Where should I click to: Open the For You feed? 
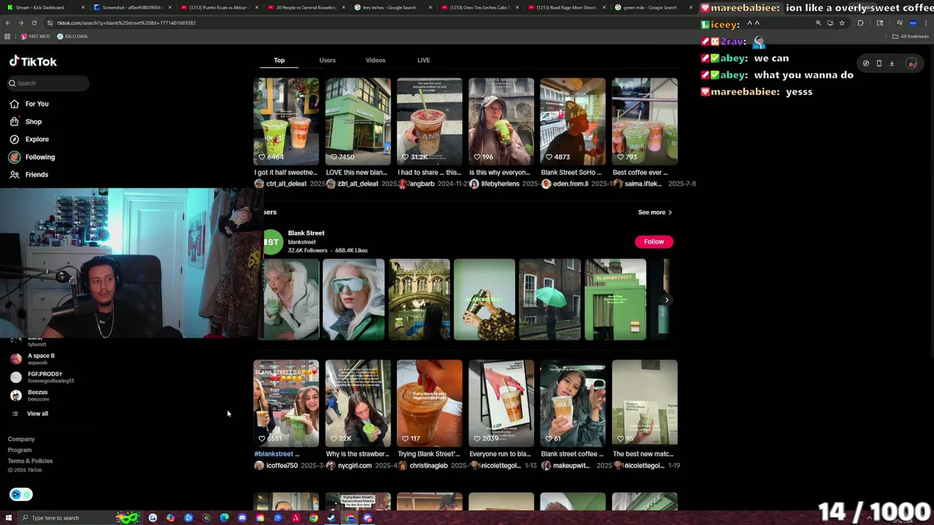tap(36, 104)
